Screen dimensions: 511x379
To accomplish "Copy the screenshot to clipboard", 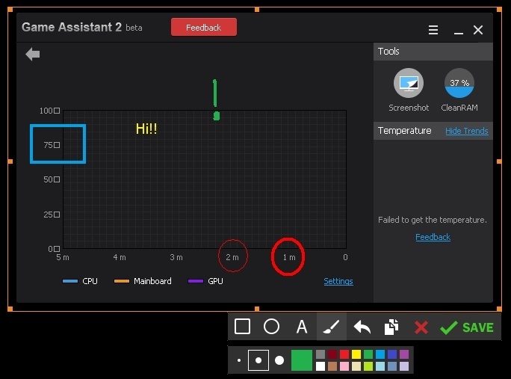I will pos(391,327).
